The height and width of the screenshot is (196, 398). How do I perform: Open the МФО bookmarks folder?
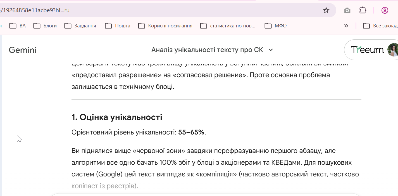click(276, 26)
